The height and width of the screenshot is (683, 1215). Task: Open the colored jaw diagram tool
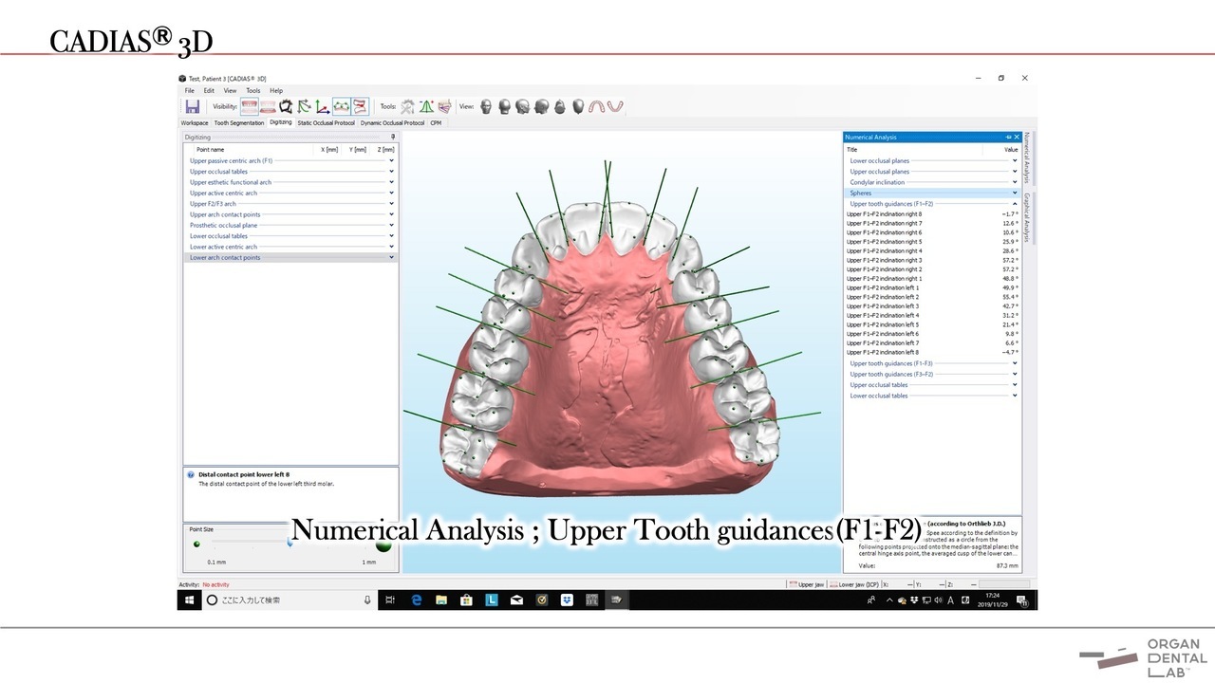444,107
